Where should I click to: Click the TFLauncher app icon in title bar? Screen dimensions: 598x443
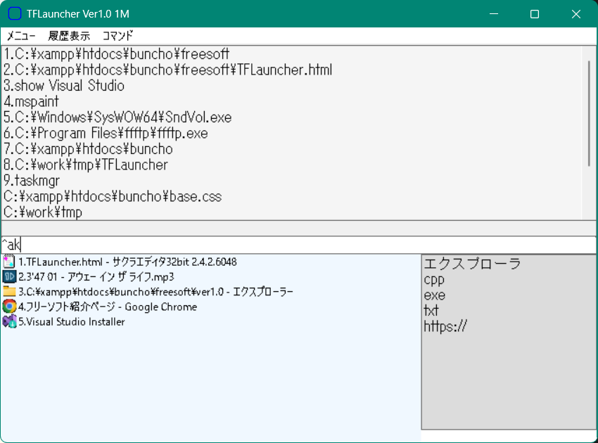(x=14, y=14)
